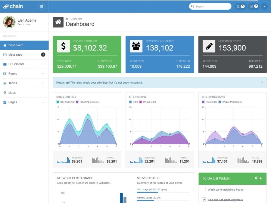Click Site Visitors average sparkline chart

(x=136, y=160)
